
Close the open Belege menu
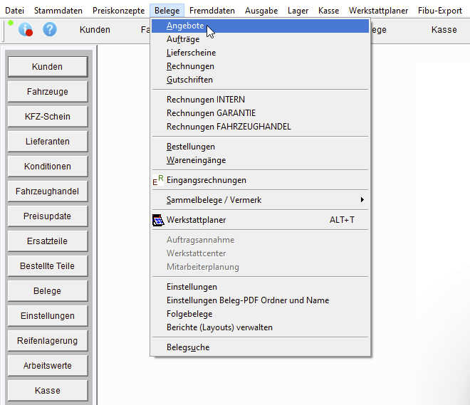[x=167, y=11]
